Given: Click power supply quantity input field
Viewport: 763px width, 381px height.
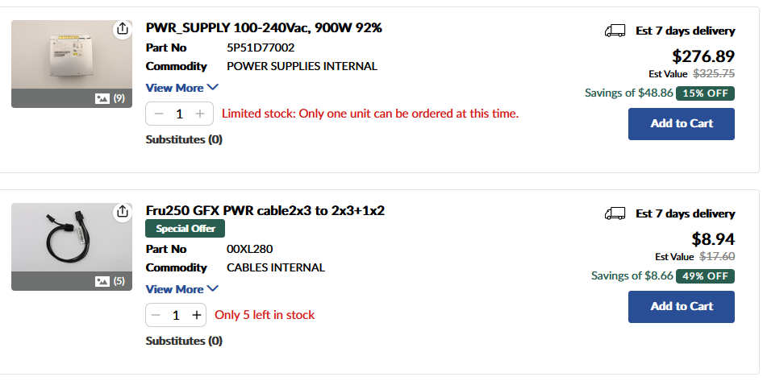Looking at the screenshot, I should [179, 114].
